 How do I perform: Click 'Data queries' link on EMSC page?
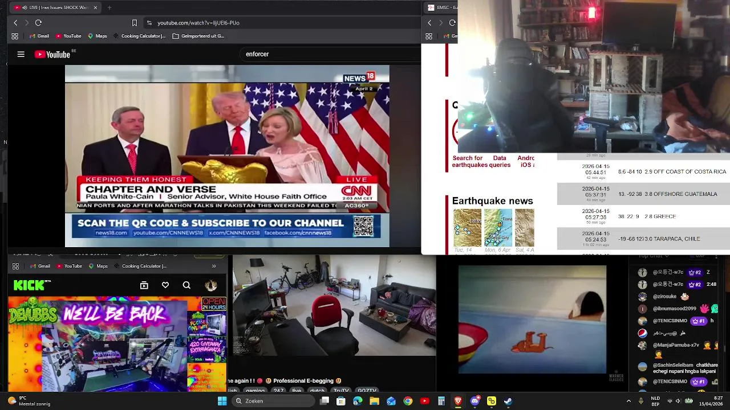pos(500,161)
